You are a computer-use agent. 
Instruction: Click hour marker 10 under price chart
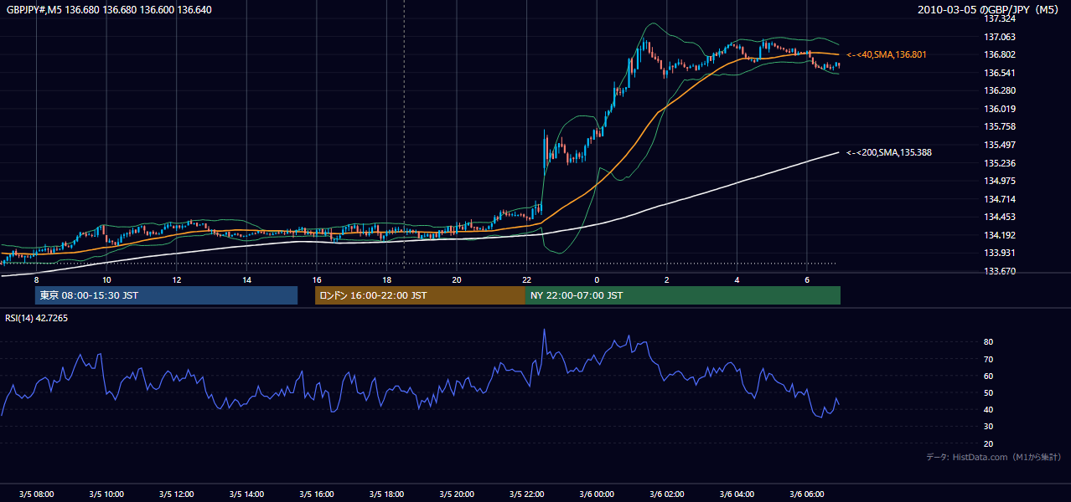[x=106, y=279]
